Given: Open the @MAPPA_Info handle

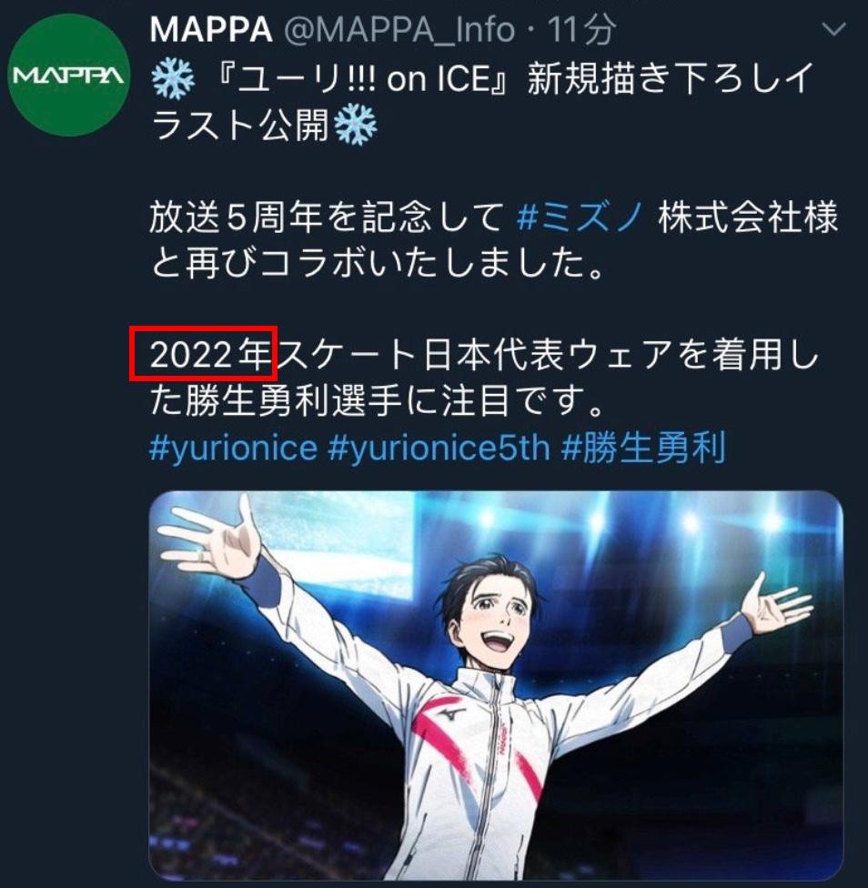Looking at the screenshot, I should tap(399, 30).
